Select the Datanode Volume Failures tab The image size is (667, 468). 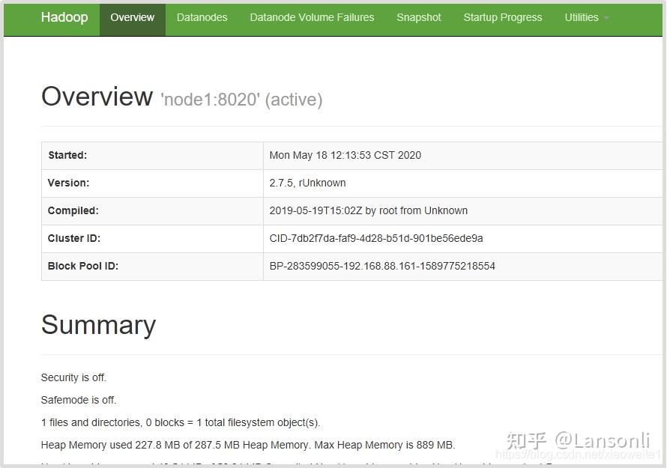312,17
